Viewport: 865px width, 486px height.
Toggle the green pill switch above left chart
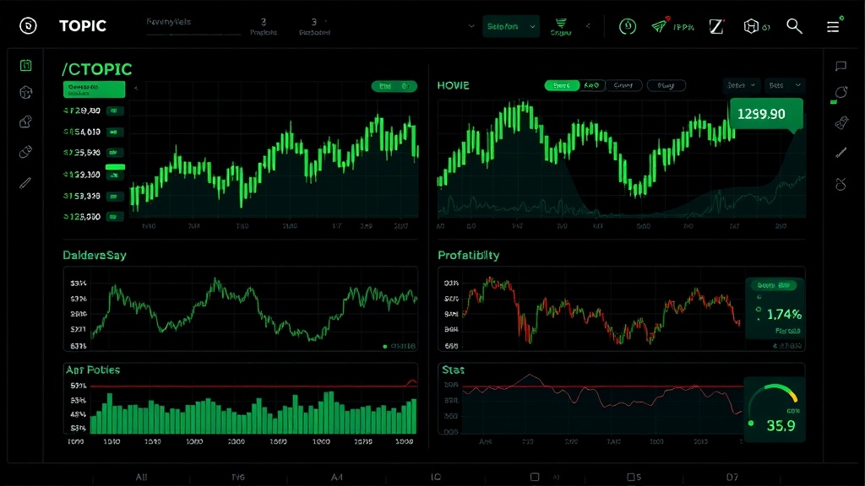(x=394, y=86)
